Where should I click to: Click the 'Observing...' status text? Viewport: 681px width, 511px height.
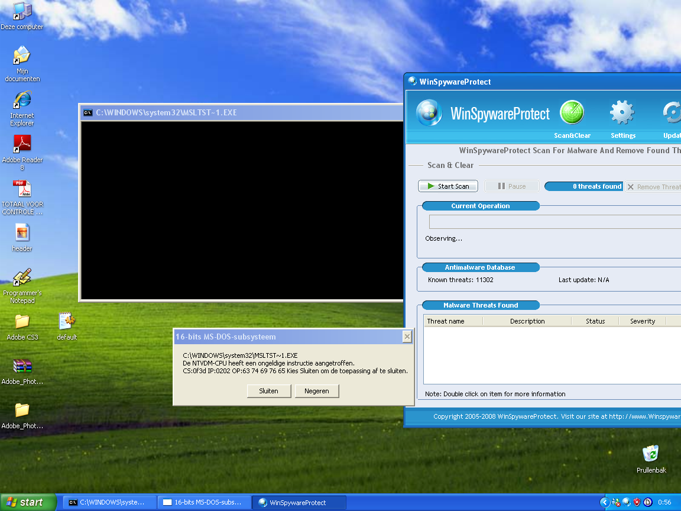(x=443, y=238)
